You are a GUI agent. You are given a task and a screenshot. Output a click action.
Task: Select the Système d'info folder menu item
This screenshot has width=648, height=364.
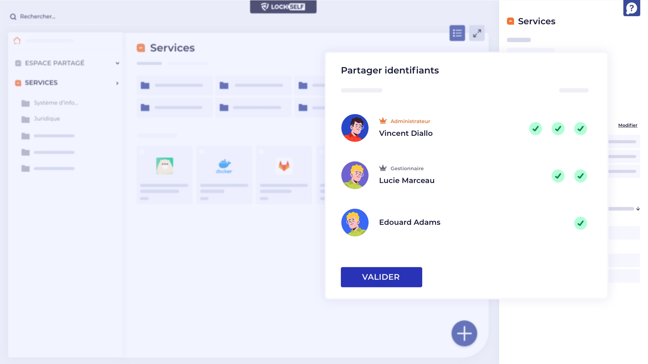click(x=56, y=103)
